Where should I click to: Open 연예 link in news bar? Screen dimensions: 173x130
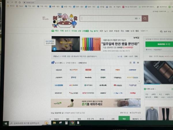[x=126, y=56]
